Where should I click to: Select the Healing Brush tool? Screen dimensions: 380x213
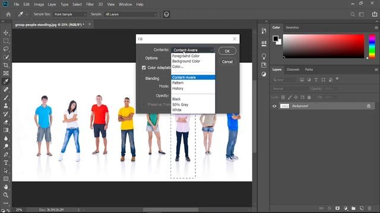coord(6,89)
